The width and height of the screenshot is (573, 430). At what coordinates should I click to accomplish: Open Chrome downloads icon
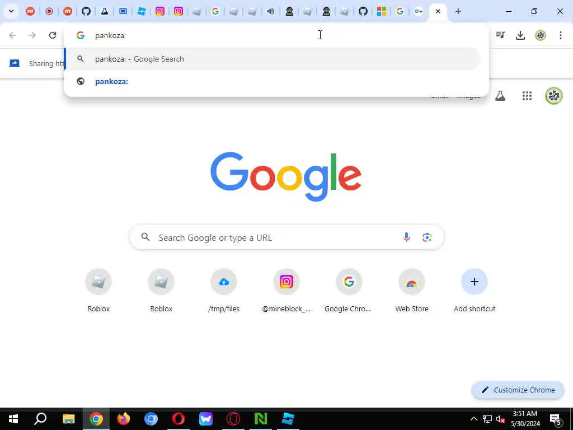[x=520, y=35]
